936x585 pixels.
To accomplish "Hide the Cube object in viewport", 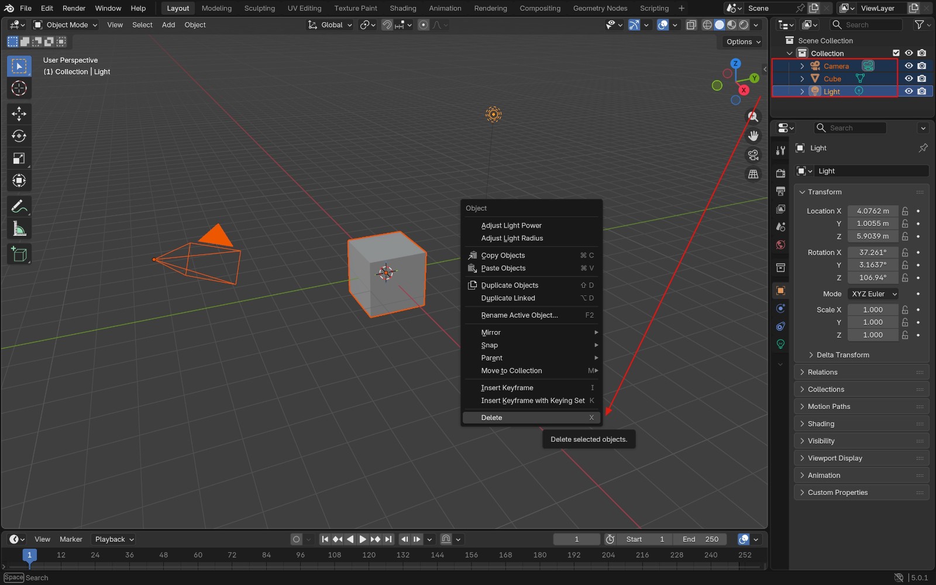I will 909,78.
